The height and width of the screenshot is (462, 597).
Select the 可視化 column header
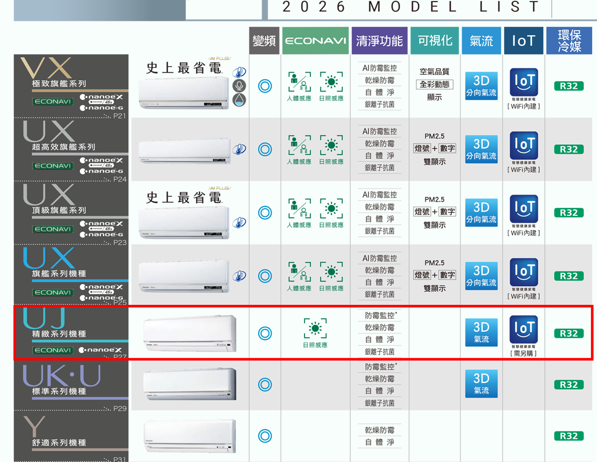(435, 41)
